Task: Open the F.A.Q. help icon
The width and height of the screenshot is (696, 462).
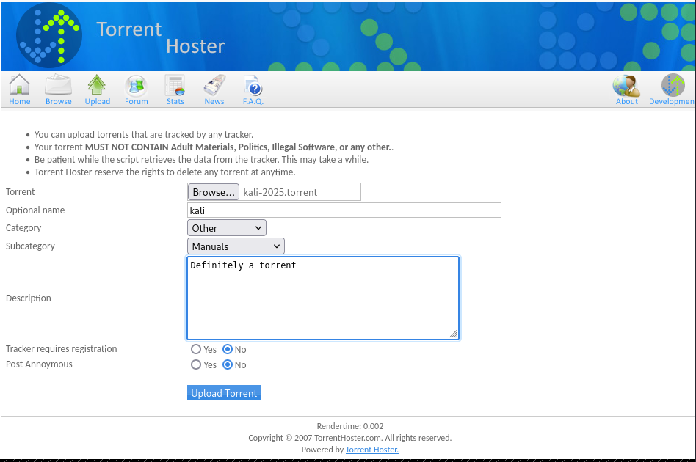Action: click(x=253, y=86)
